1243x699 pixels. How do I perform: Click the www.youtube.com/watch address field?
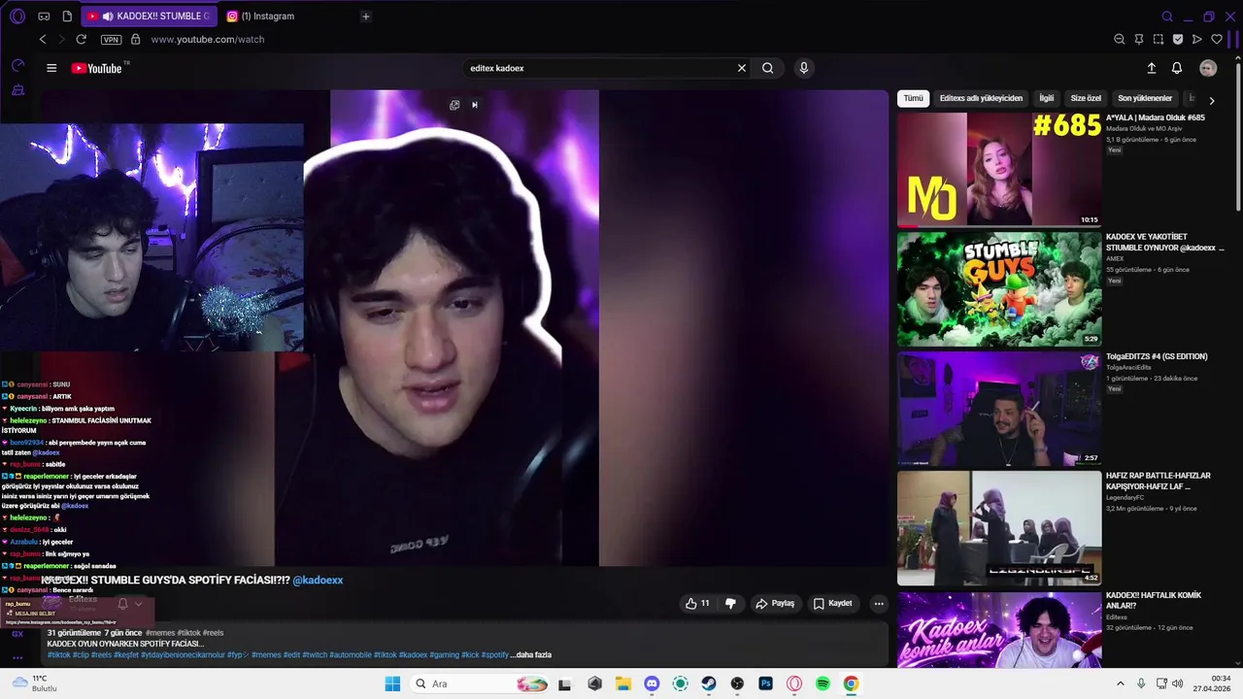pos(207,40)
